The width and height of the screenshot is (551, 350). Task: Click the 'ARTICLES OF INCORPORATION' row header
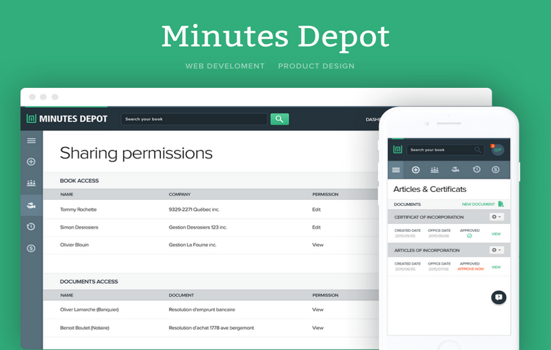click(x=427, y=251)
